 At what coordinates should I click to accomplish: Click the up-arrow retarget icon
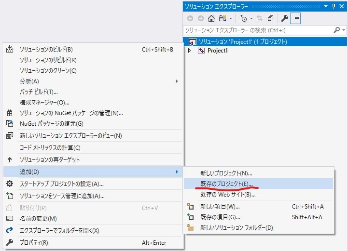coord(10,160)
